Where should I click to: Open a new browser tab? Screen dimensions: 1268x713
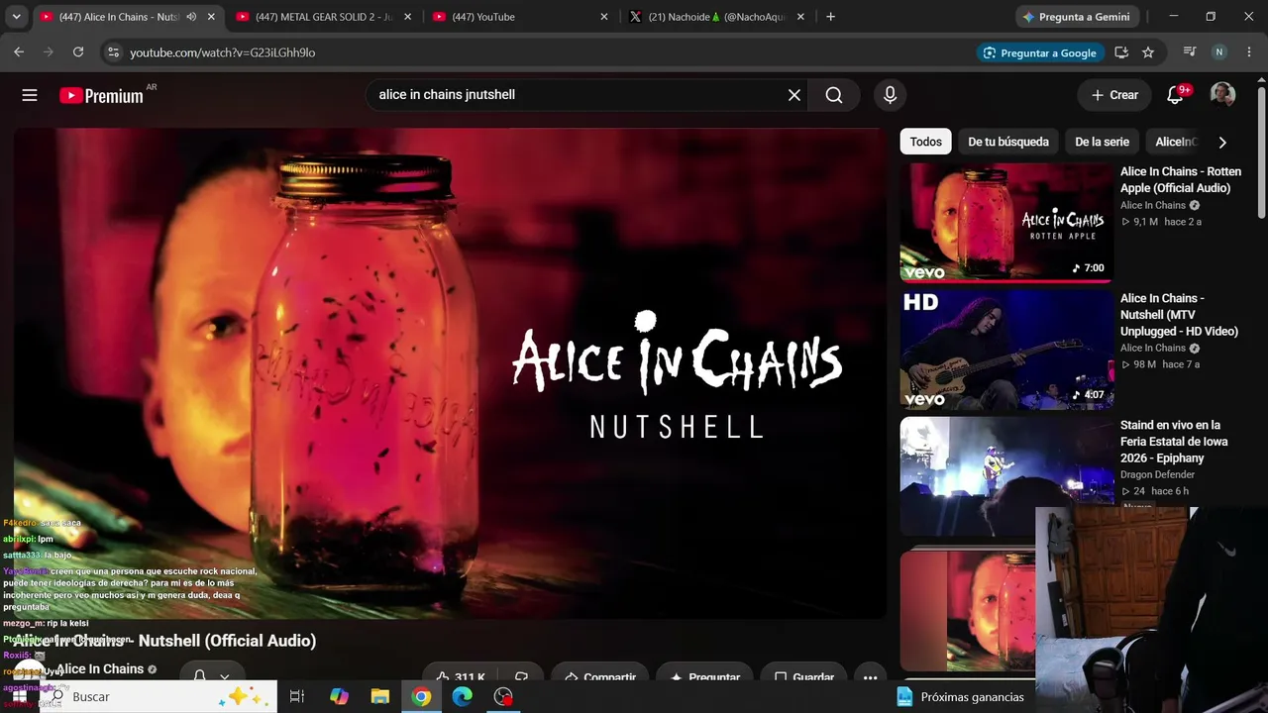tap(830, 17)
